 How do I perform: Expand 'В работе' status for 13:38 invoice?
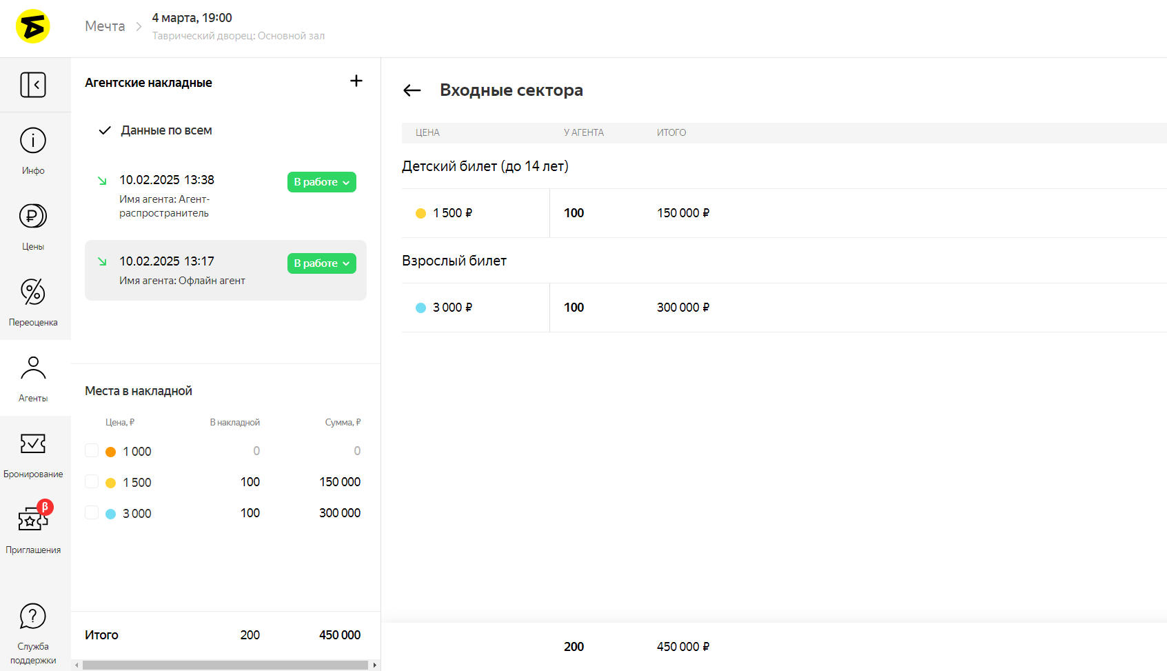(321, 182)
